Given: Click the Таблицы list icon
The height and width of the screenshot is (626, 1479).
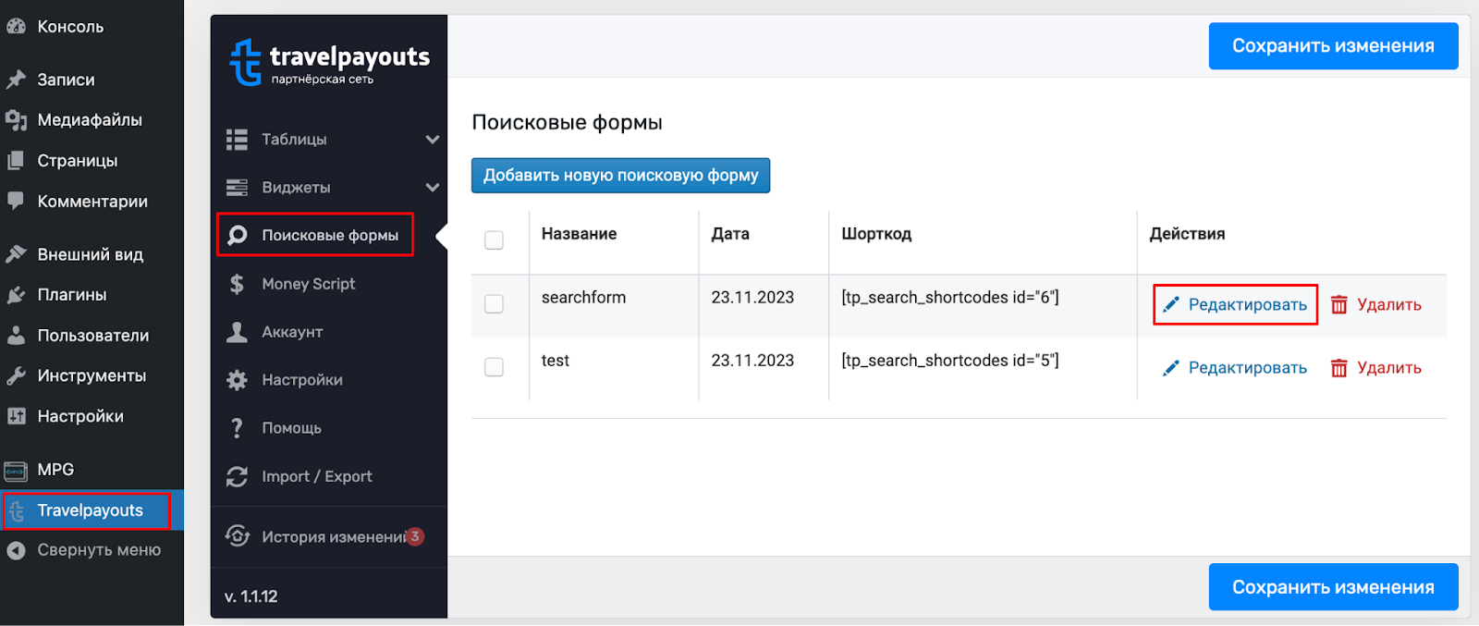Looking at the screenshot, I should click(237, 140).
